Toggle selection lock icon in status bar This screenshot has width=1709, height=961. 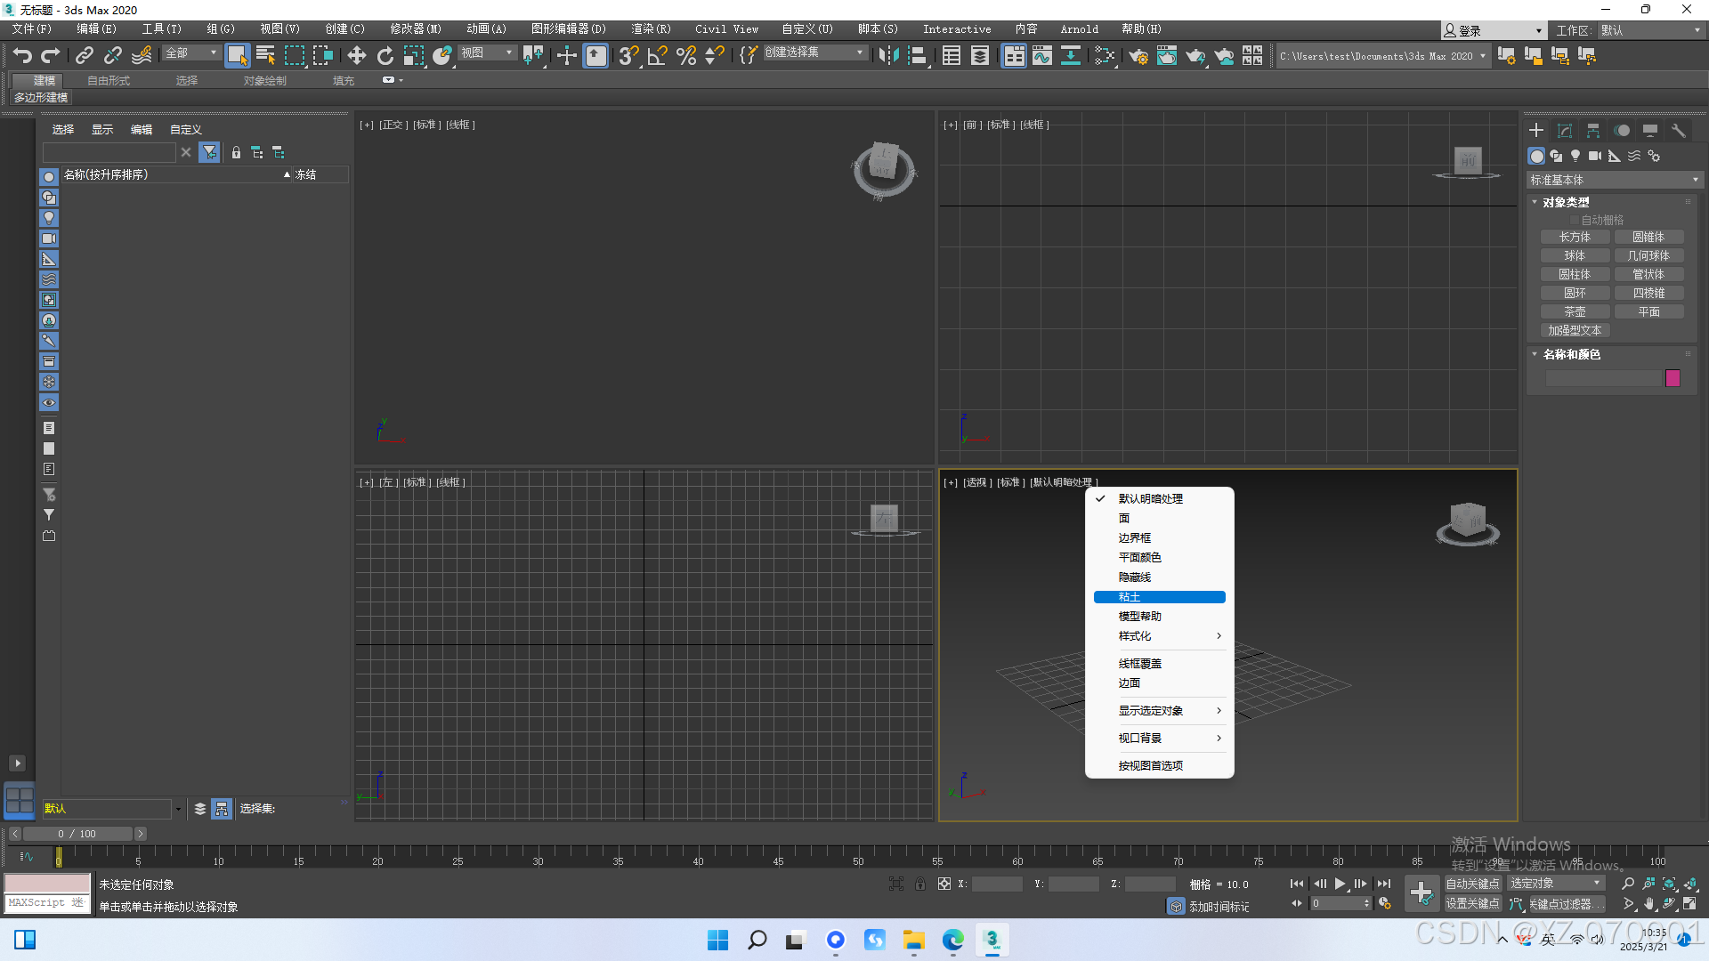click(920, 884)
